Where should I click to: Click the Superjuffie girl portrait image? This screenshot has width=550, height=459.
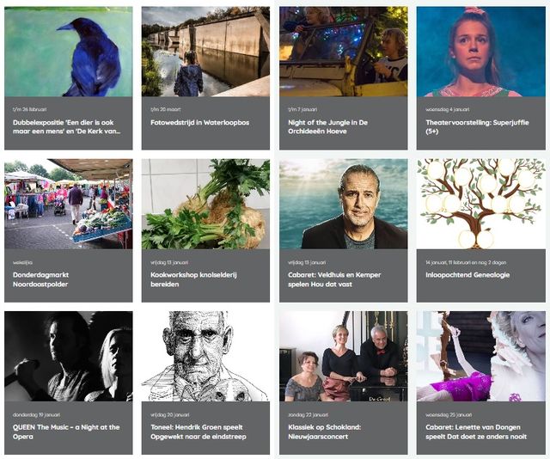click(481, 52)
